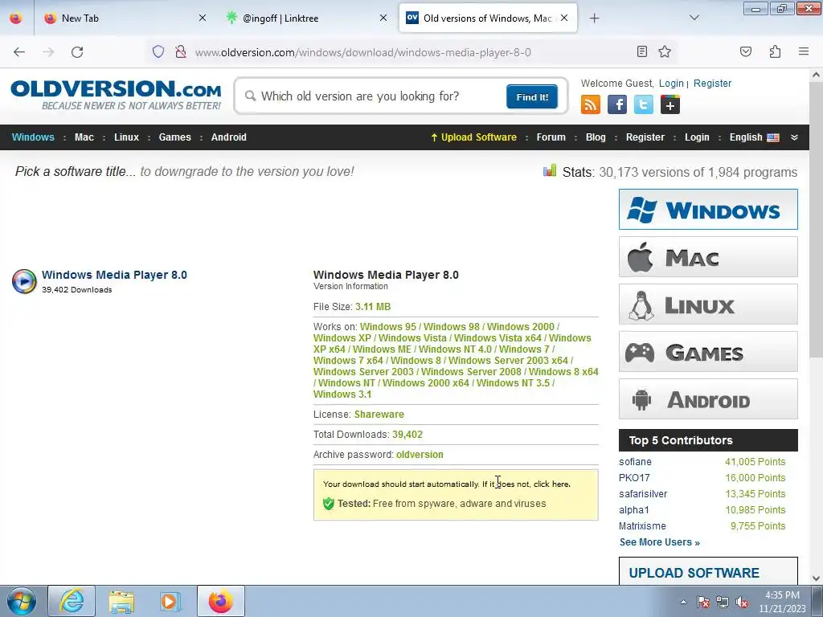Expand the navigation bar double-chevron menu
This screenshot has width=823, height=617.
click(x=794, y=137)
